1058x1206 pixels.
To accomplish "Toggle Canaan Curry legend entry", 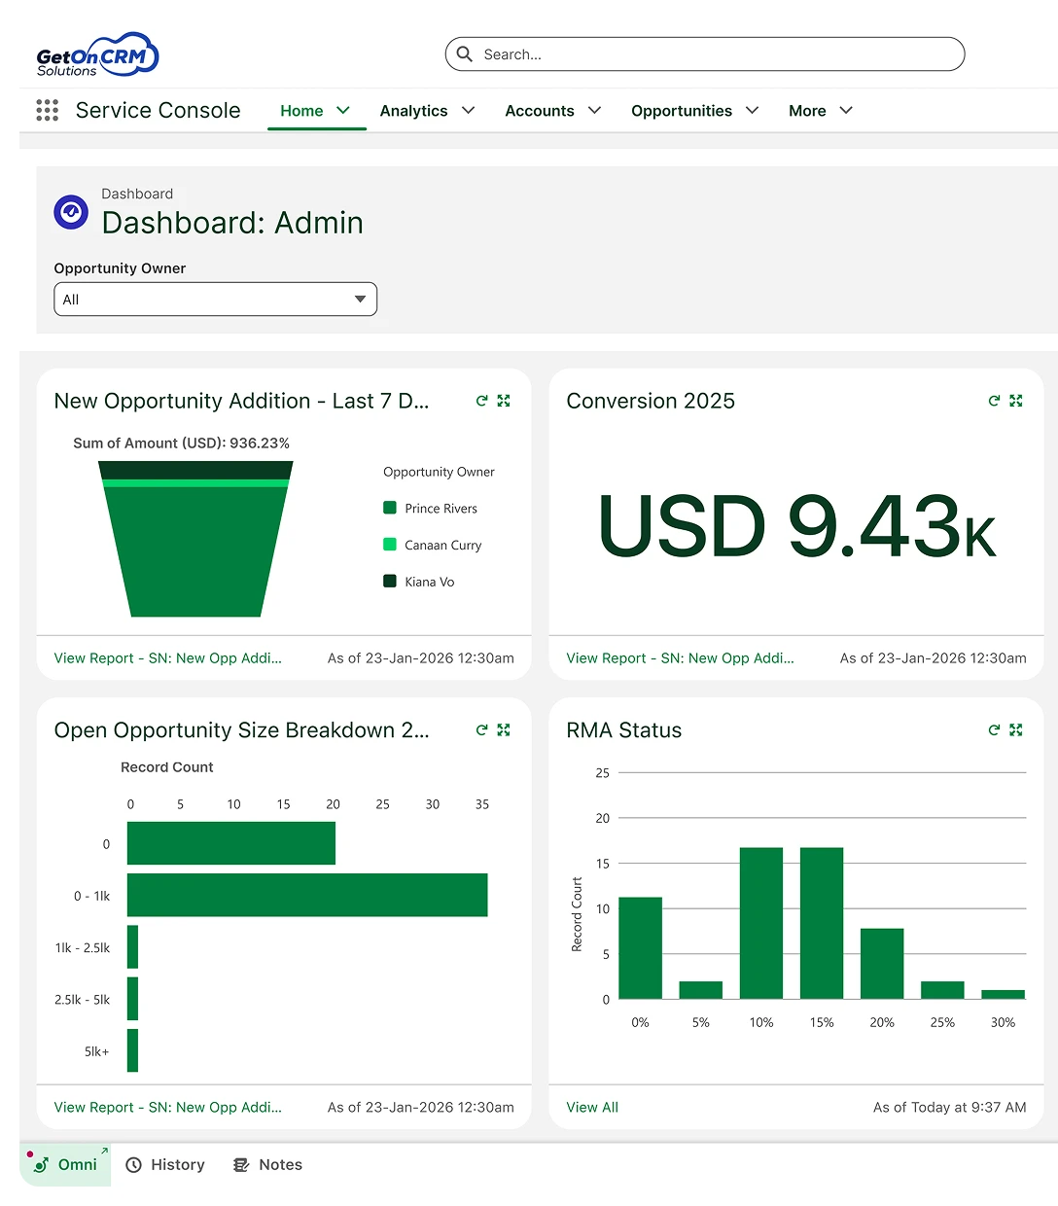I will [x=442, y=545].
